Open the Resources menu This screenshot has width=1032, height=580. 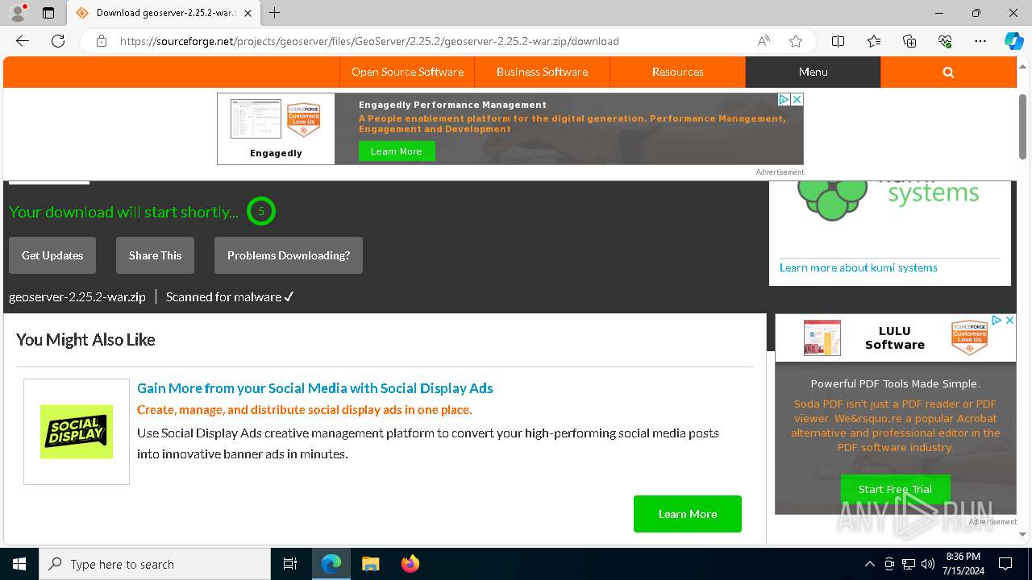(x=677, y=72)
